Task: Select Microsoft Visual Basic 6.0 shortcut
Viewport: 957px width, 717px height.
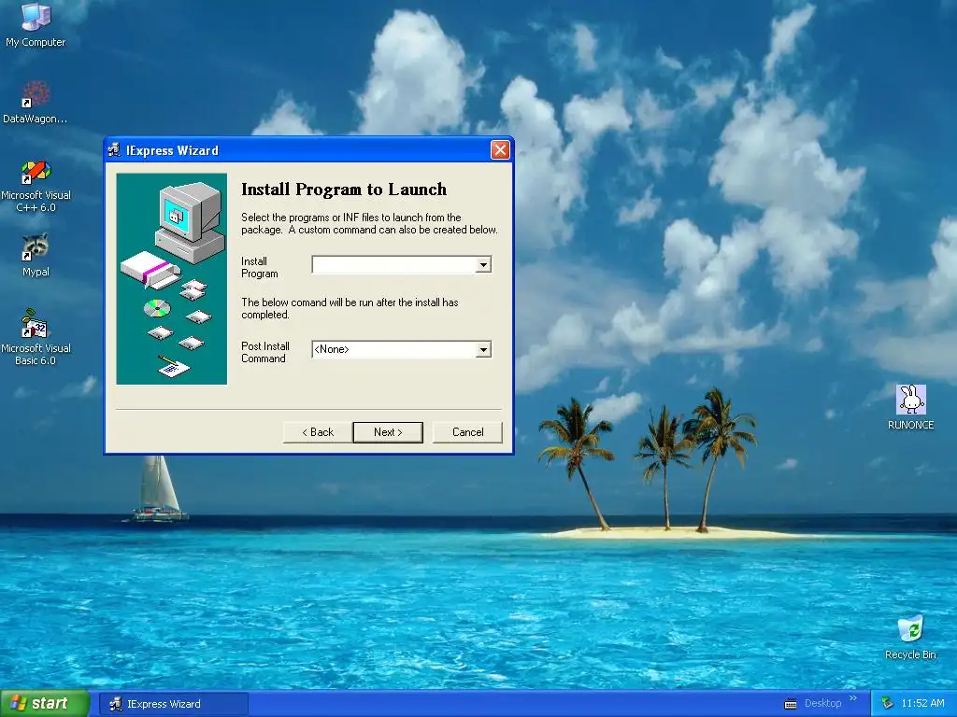Action: click(x=36, y=337)
